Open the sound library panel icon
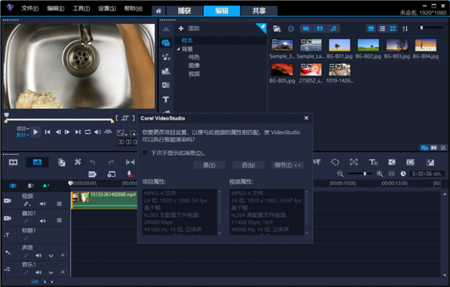This screenshot has width=450, height=287. pos(166,57)
